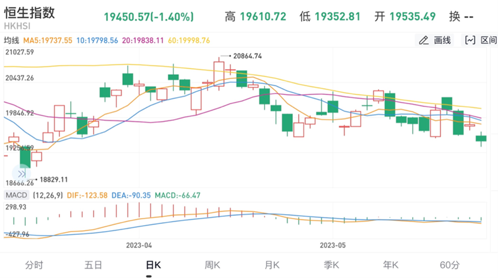Click the 2023-05 date axis label
Viewport: 498px width, 278px height.
click(x=333, y=245)
